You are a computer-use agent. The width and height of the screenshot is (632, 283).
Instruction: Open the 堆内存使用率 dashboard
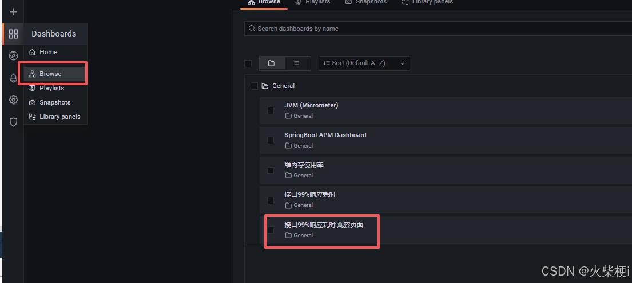pyautogui.click(x=304, y=165)
